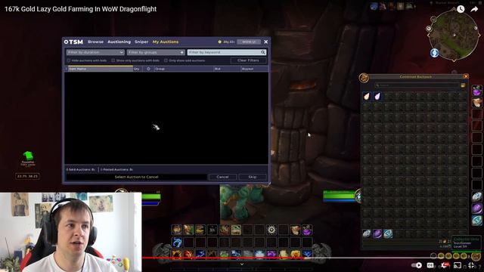Click the Combined Backpack portrait icon

pos(364,78)
